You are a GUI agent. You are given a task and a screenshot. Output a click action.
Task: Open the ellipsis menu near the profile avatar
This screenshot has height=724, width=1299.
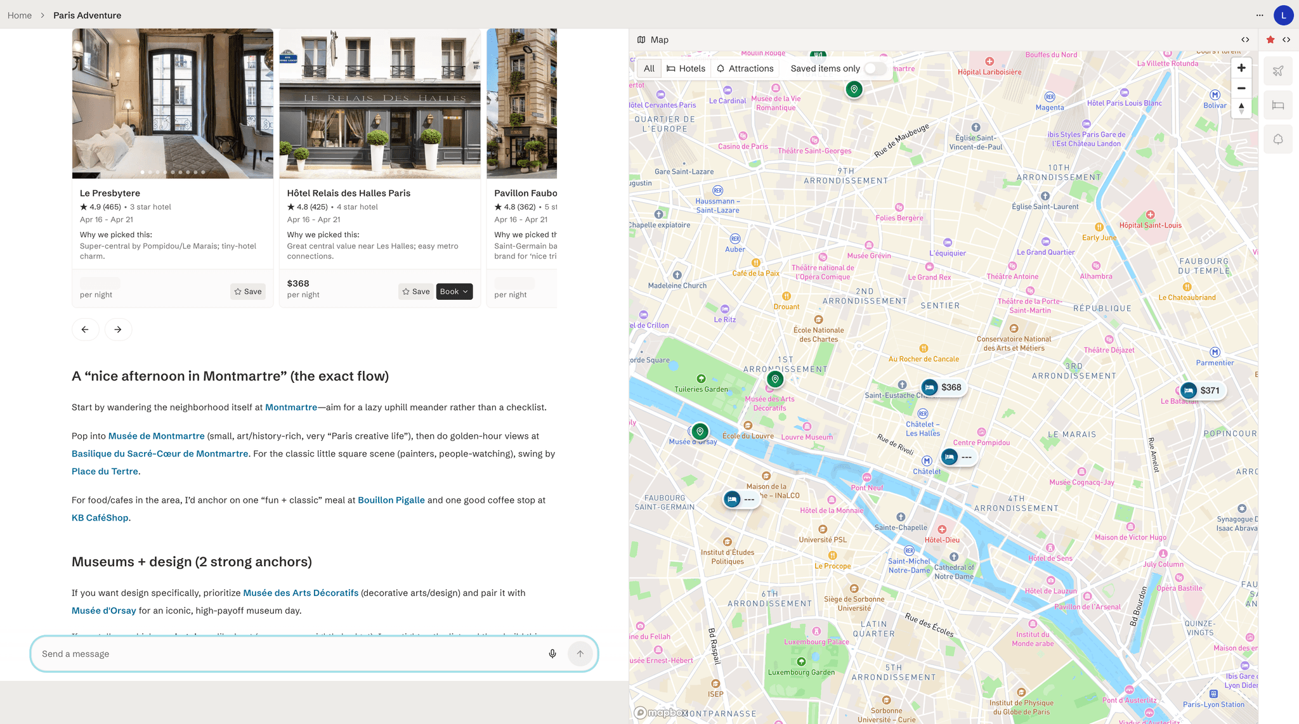point(1260,15)
